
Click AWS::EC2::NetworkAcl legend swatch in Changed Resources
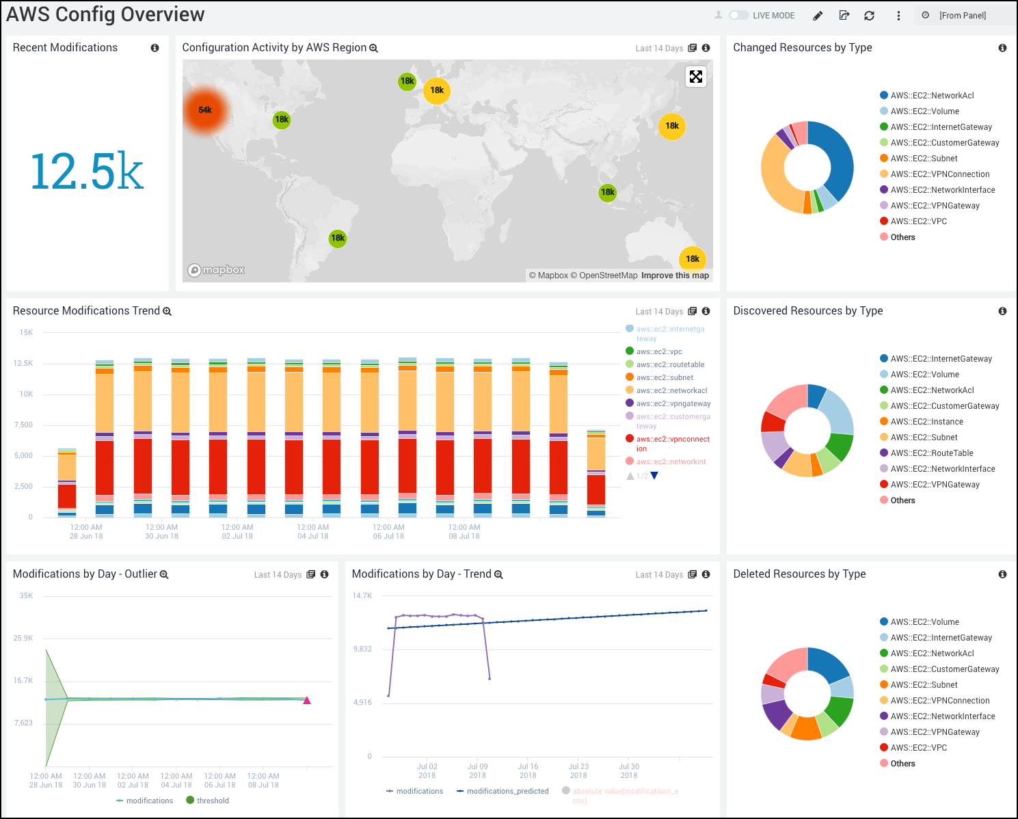click(x=884, y=96)
